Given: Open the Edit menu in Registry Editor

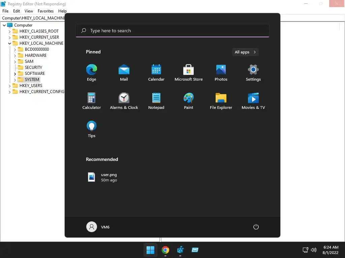Looking at the screenshot, I should (17, 11).
